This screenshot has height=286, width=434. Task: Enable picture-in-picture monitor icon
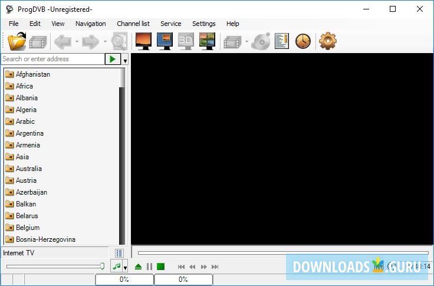165,41
